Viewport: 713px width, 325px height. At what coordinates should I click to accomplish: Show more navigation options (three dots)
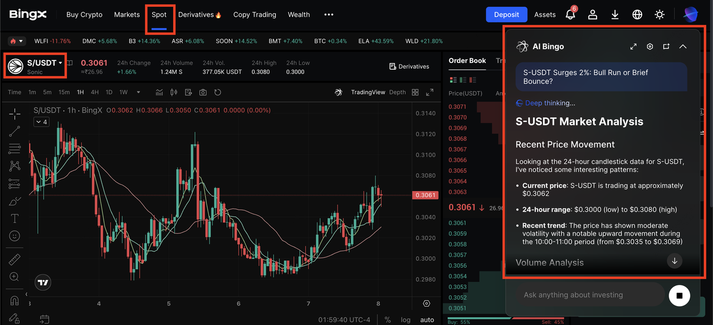[x=329, y=14]
